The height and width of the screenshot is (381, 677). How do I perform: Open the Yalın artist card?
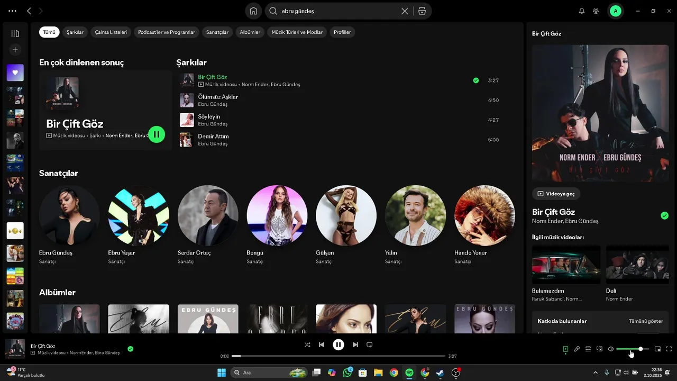point(415,225)
